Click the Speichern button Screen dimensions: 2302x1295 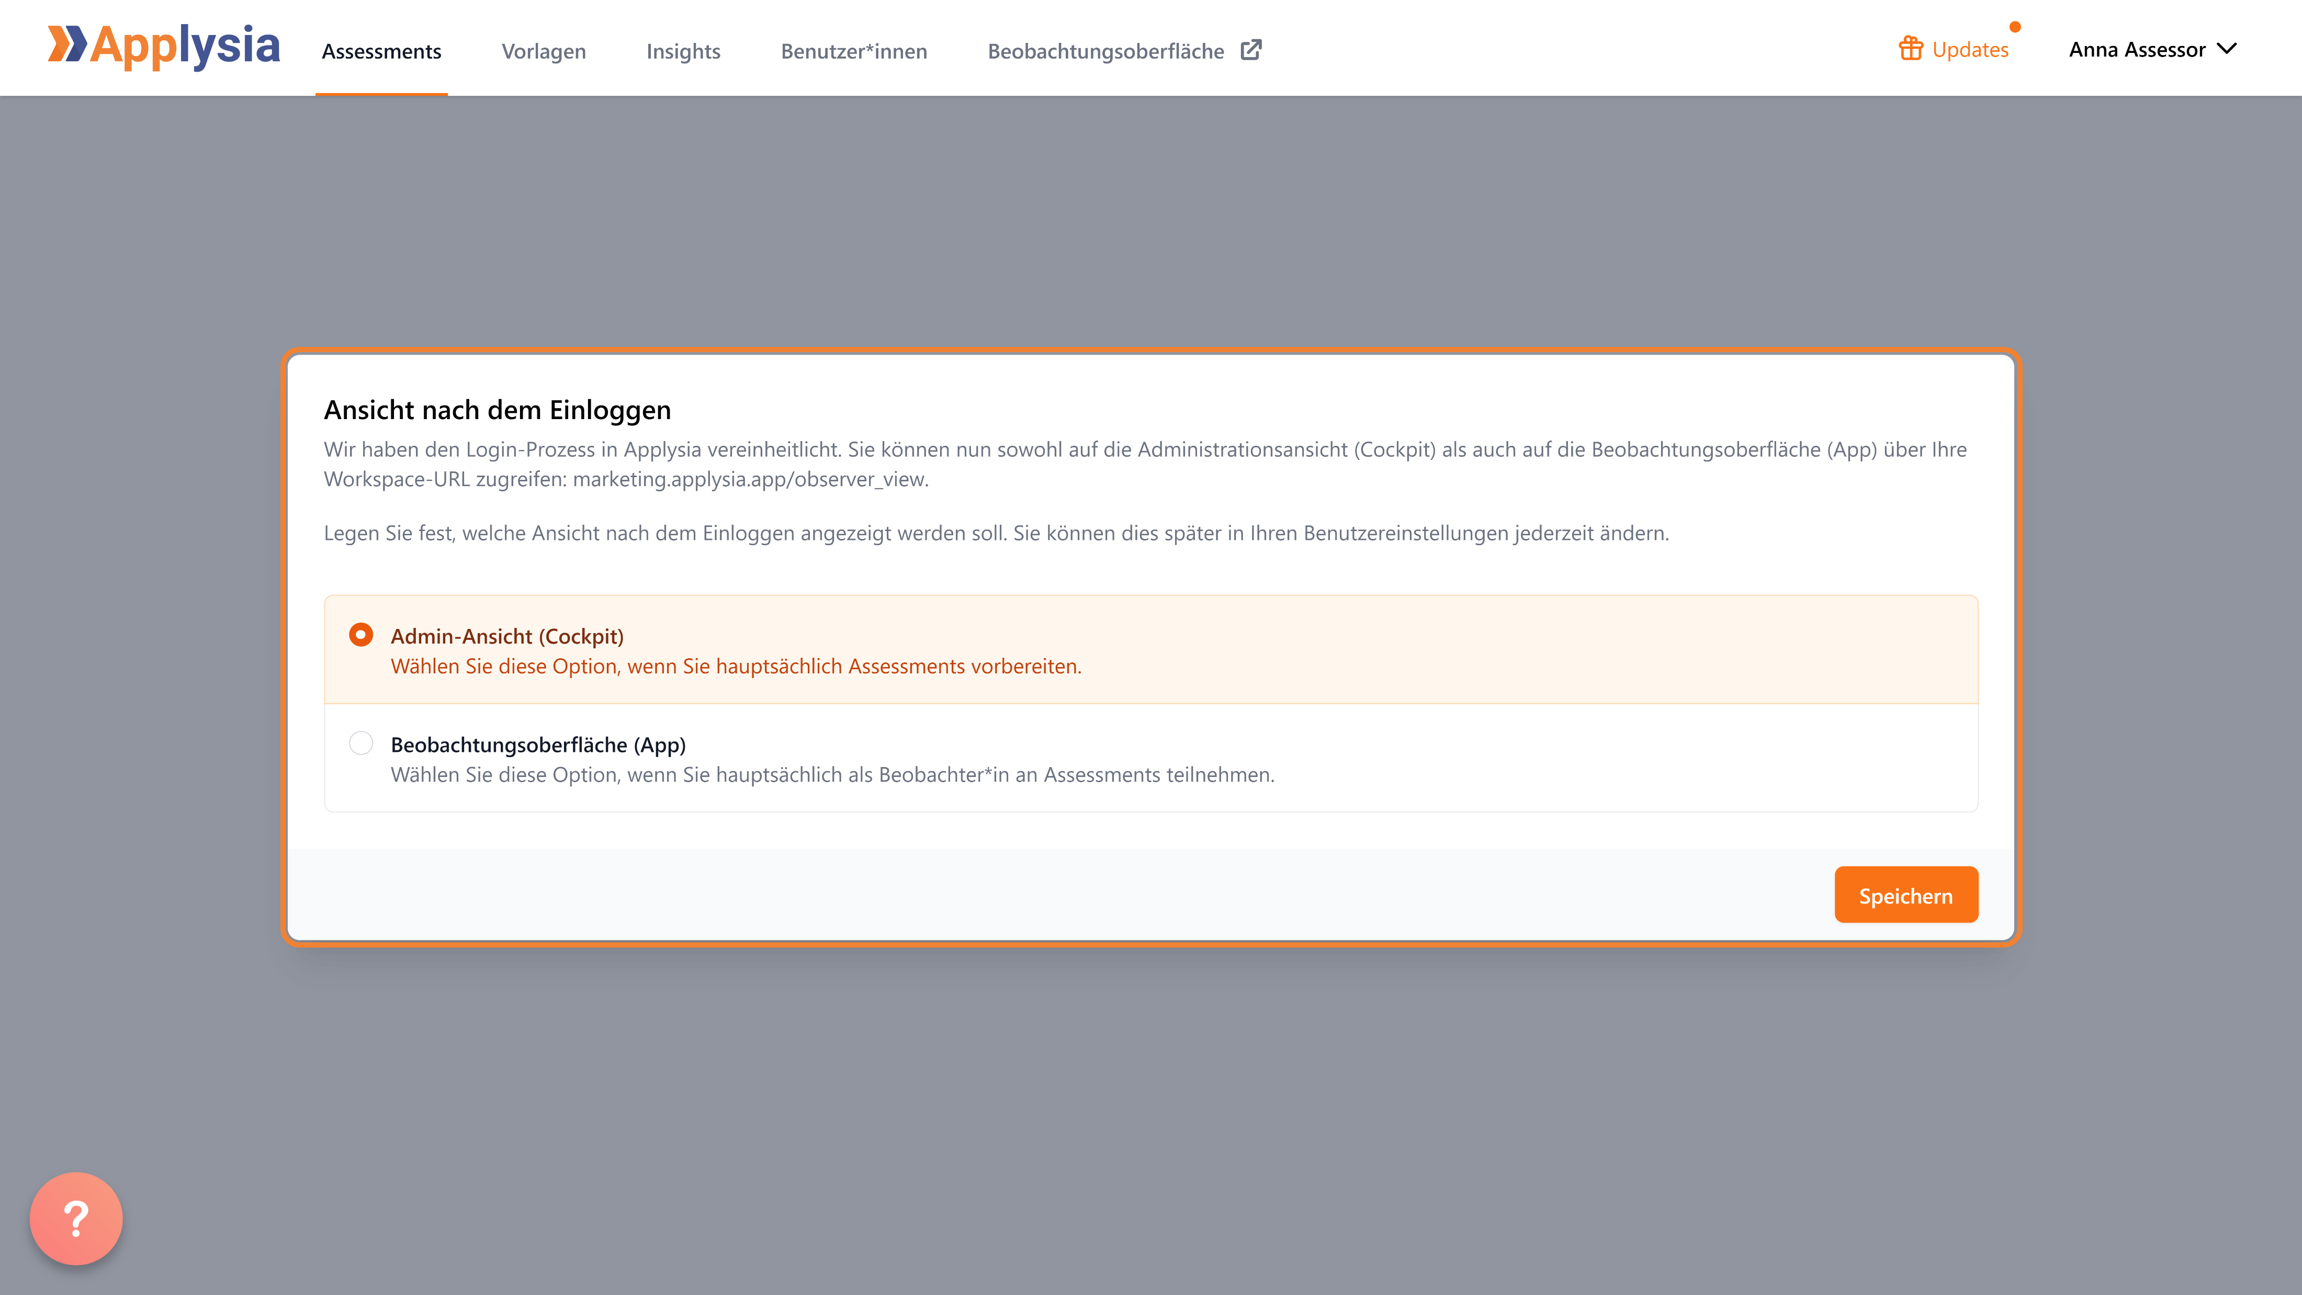[x=1906, y=895]
